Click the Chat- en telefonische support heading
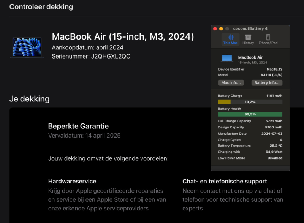The image size is (304, 223). (x=225, y=181)
